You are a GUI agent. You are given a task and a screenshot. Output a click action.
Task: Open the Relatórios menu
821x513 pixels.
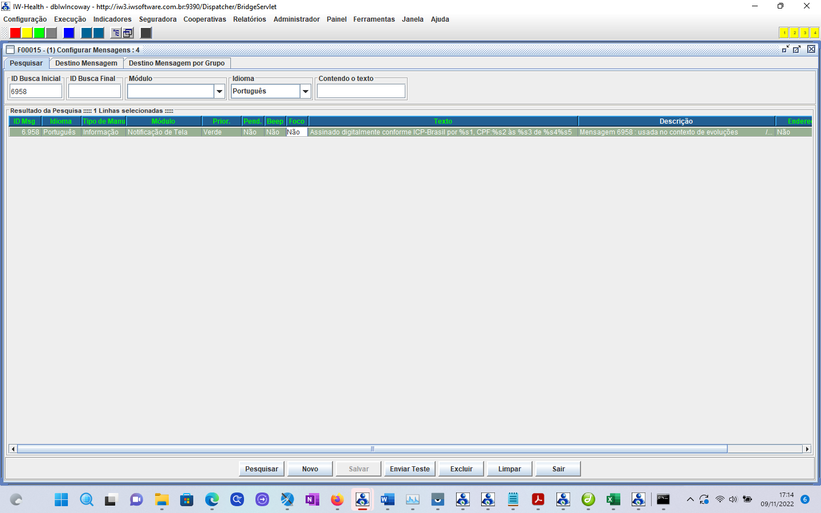pos(249,19)
